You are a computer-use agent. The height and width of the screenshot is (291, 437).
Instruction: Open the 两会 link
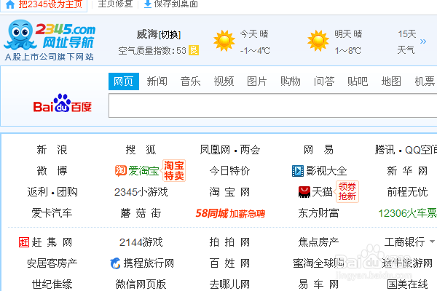(x=251, y=150)
